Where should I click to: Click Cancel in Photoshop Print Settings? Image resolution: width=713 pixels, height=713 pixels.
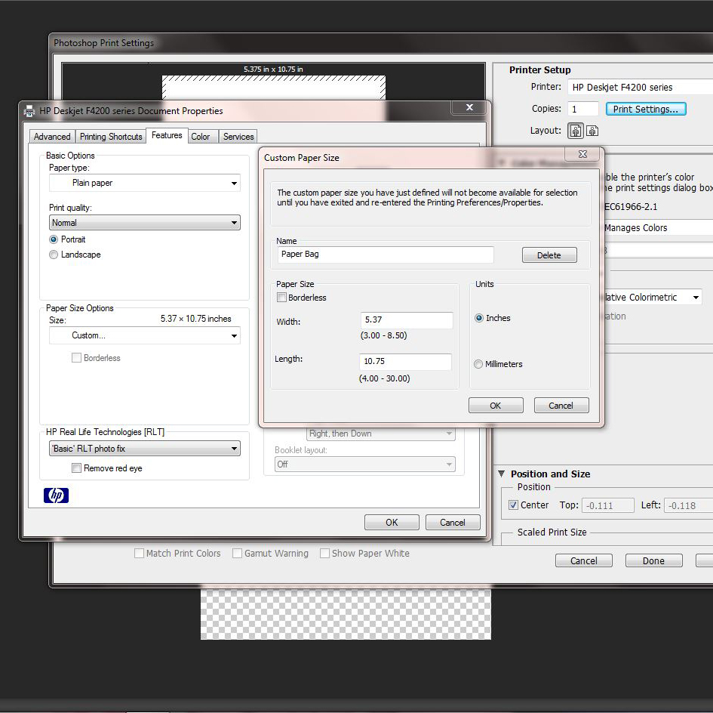(x=584, y=561)
